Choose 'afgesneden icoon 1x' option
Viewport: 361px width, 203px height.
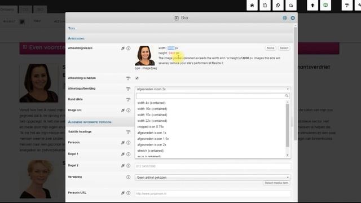click(x=152, y=133)
